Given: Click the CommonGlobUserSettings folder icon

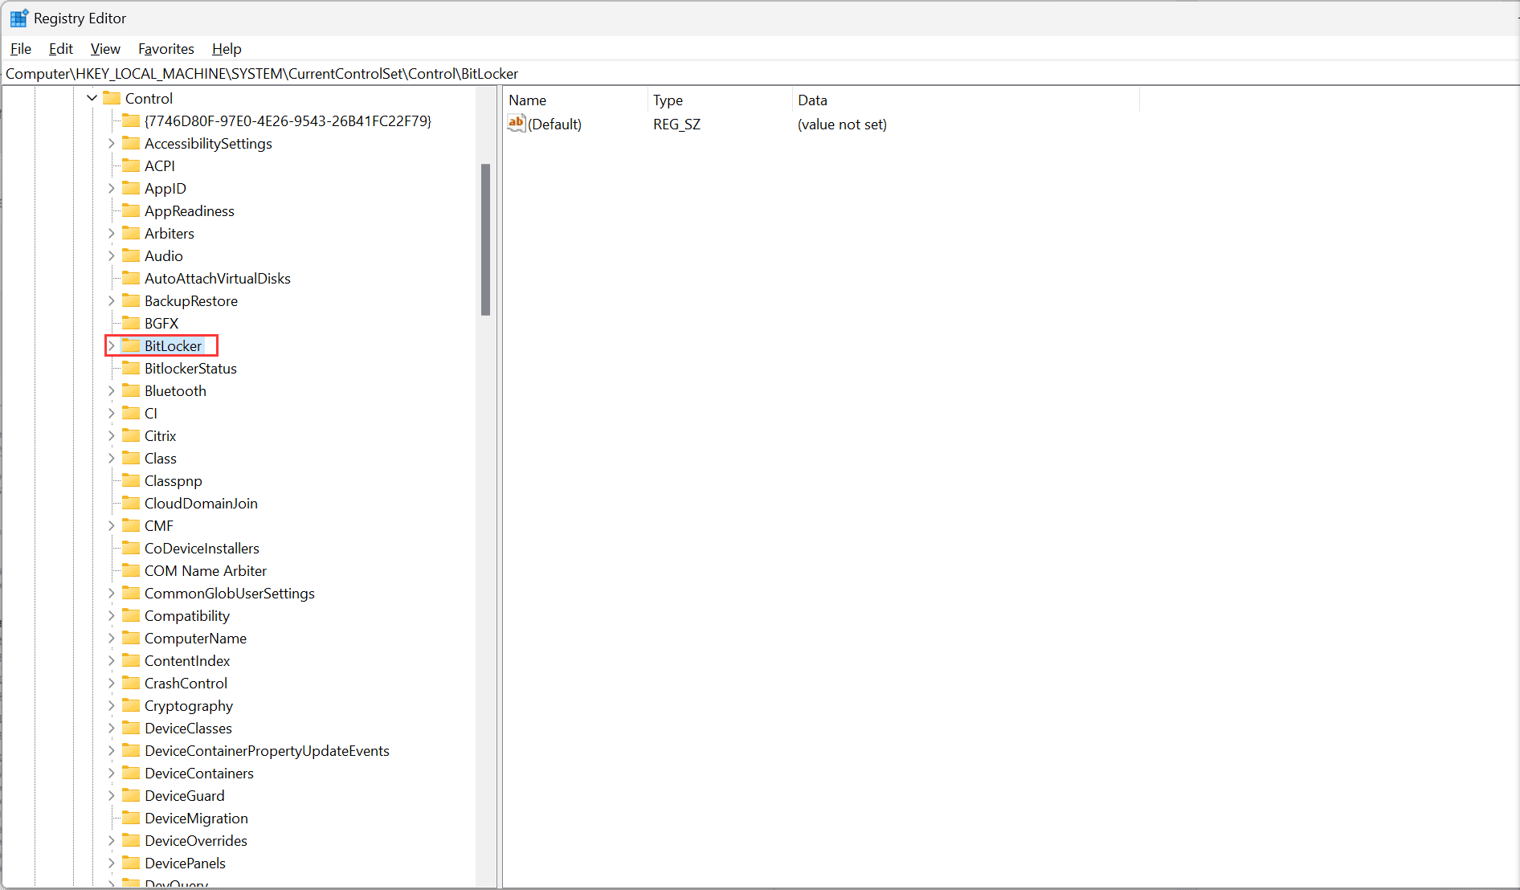Looking at the screenshot, I should click(x=131, y=593).
